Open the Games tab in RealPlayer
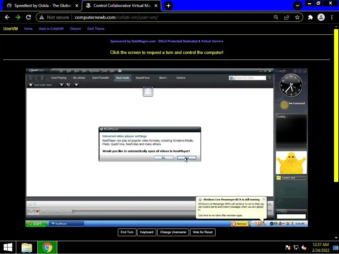Image resolution: width=339 pixels, height=254 pixels. click(180, 78)
